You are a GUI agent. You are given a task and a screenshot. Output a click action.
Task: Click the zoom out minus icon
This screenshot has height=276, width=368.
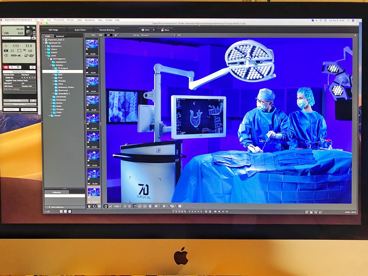click(125, 206)
